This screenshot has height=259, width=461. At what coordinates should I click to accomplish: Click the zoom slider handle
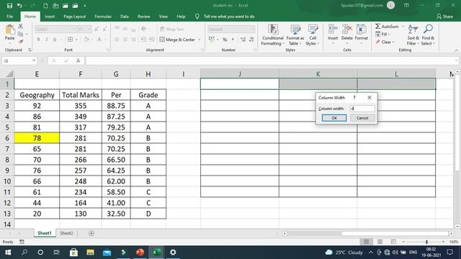pyautogui.click(x=426, y=242)
